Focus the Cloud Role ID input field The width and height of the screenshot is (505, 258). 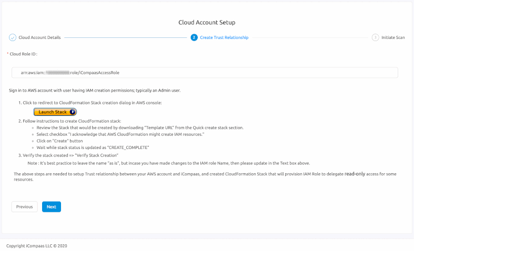[x=205, y=73]
